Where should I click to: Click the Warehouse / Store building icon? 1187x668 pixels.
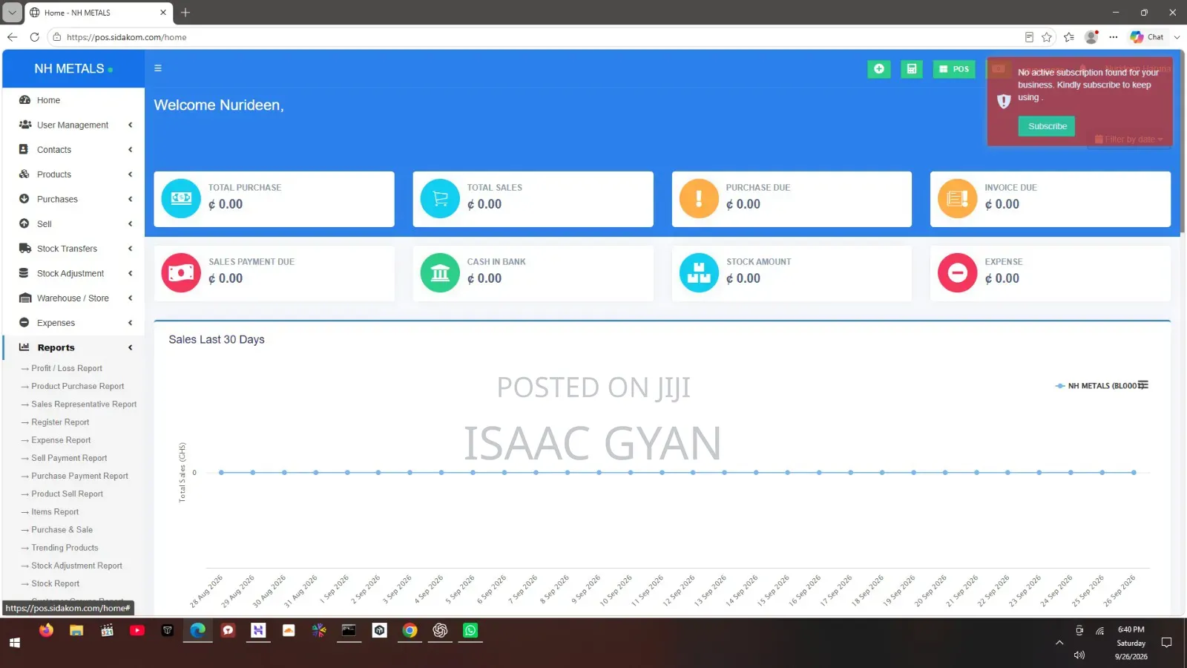click(24, 298)
